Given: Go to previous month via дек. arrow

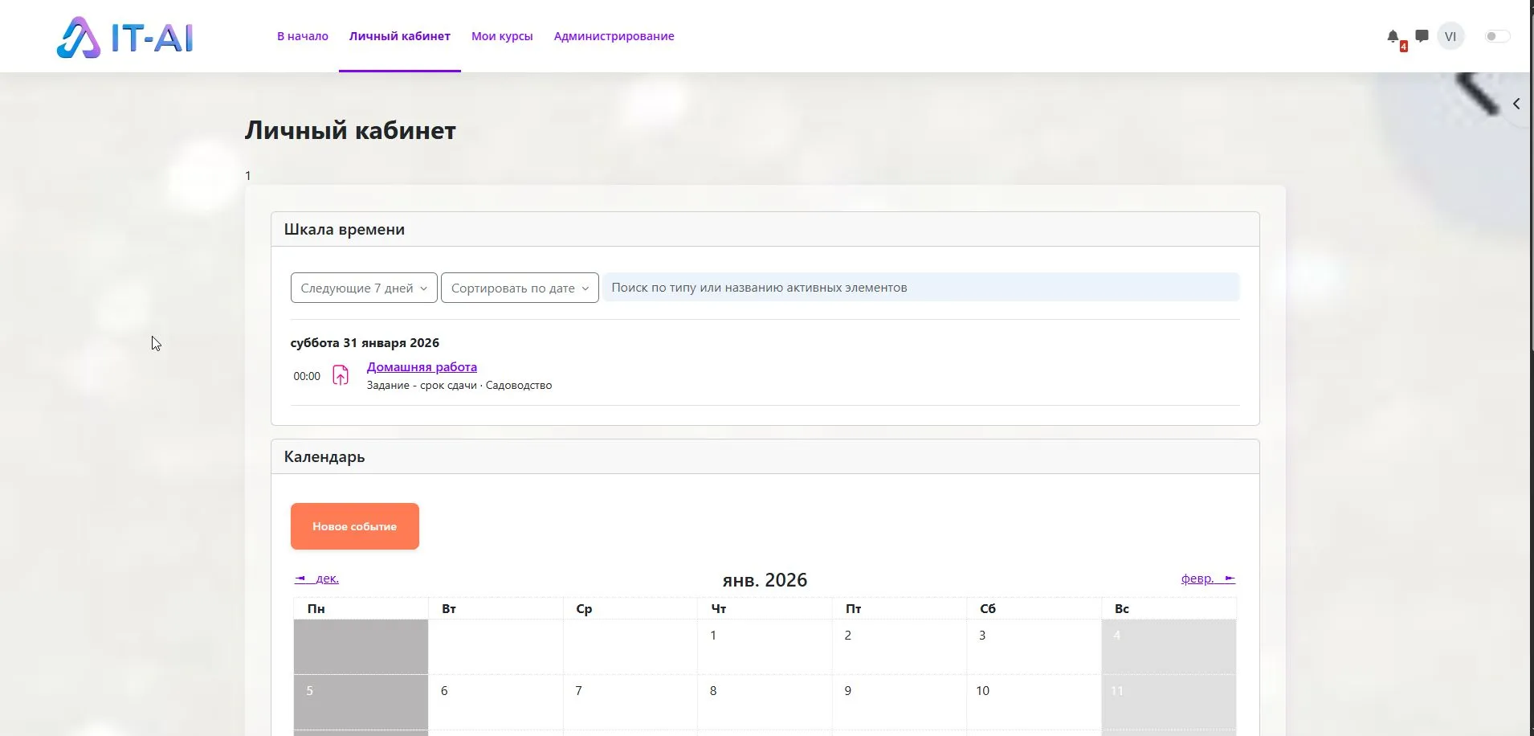Looking at the screenshot, I should click(x=317, y=578).
